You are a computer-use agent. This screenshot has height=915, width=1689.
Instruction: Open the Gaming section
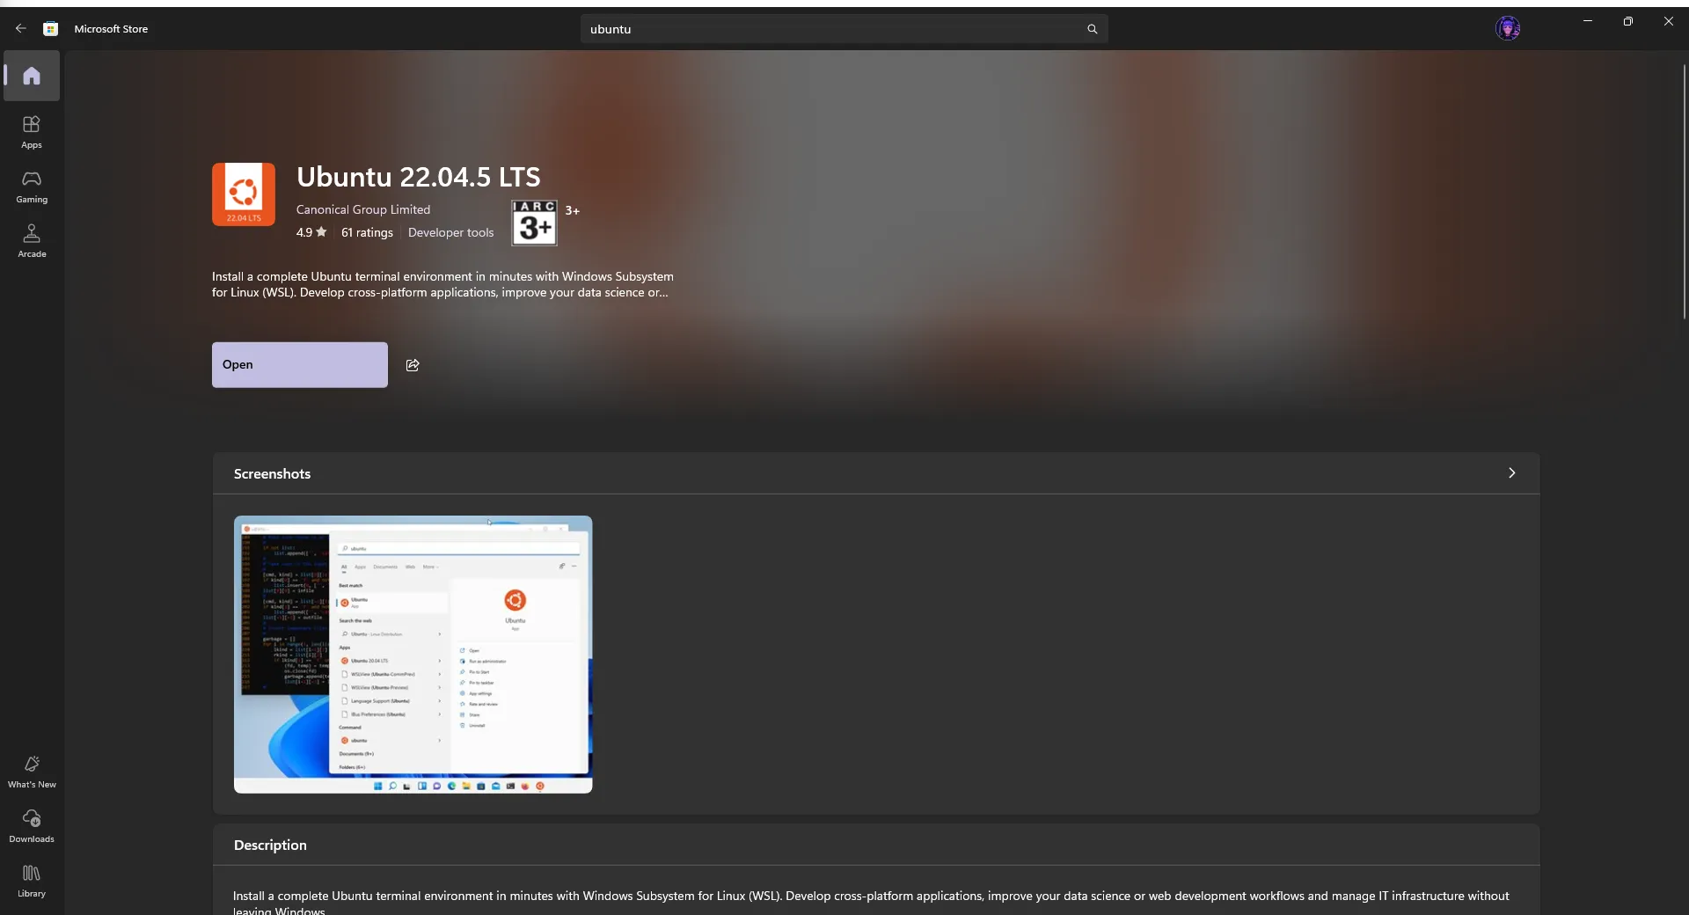click(32, 187)
